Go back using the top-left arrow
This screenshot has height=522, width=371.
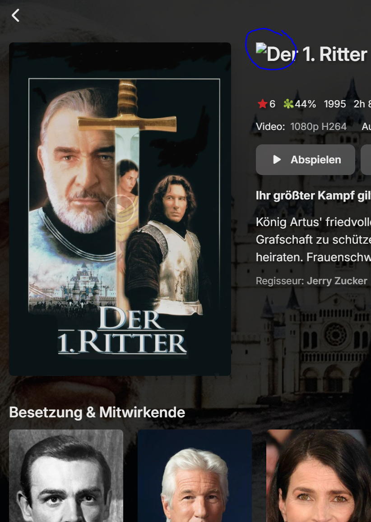[x=15, y=15]
